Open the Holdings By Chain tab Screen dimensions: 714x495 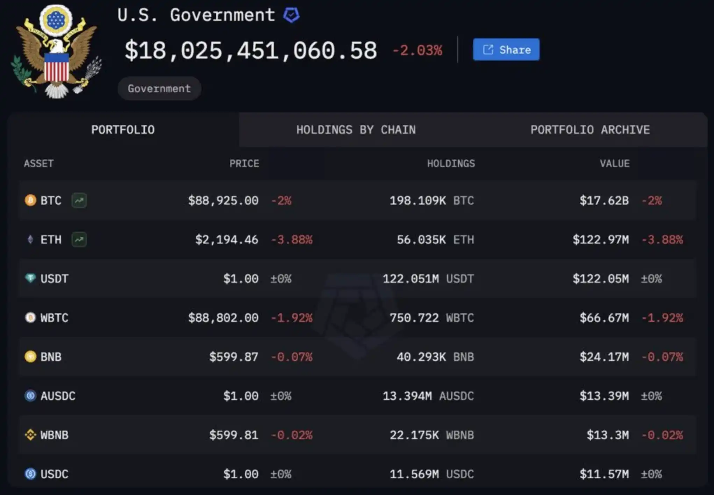tap(356, 130)
